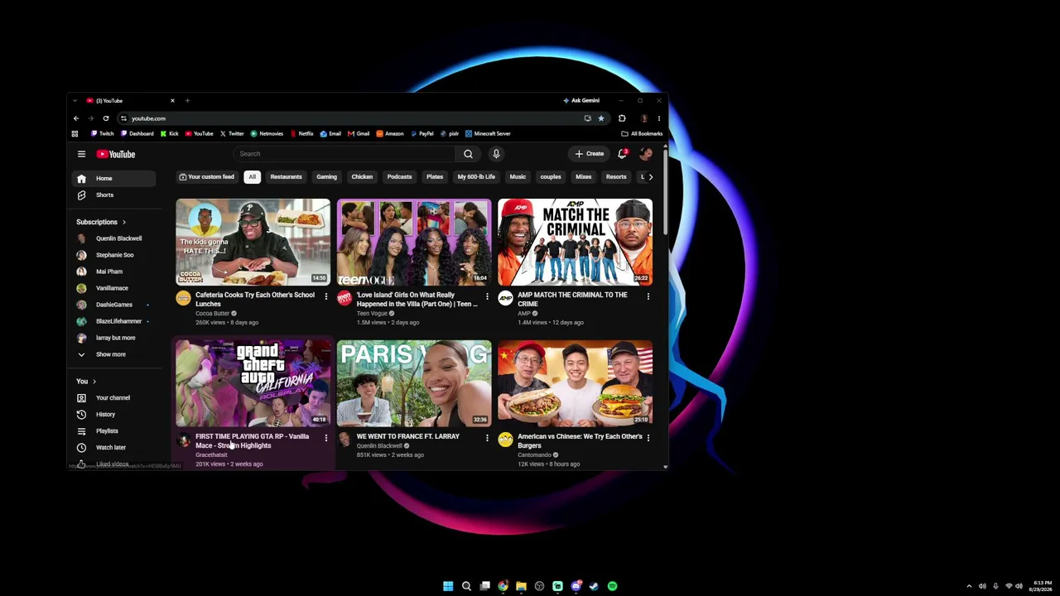Screen dimensions: 1060x596
Task: Open the Cocoa Butter channel avatar
Action: coord(183,299)
